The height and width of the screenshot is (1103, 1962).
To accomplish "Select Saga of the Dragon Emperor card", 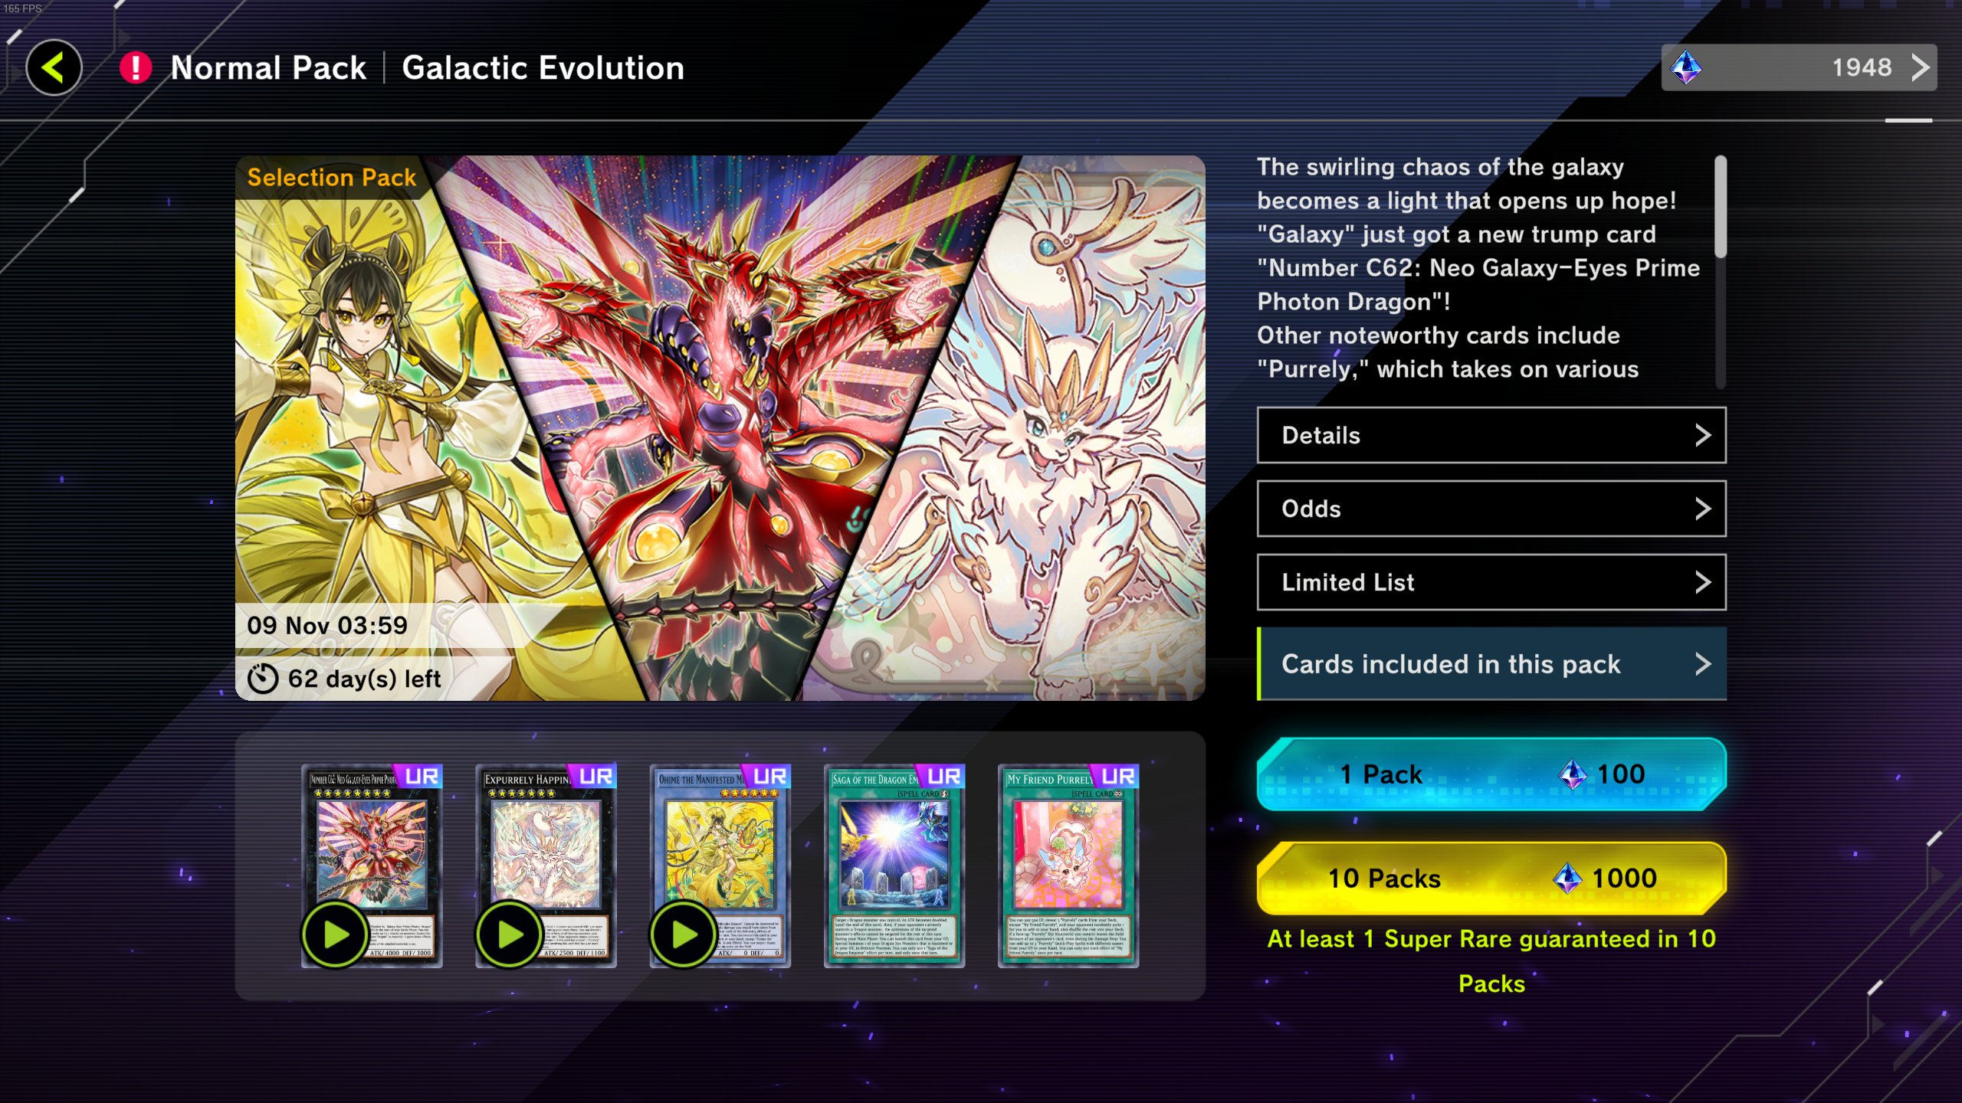I will tap(894, 866).
